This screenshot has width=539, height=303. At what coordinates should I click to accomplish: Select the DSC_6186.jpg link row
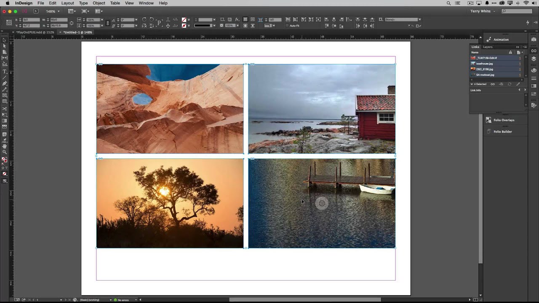(496, 69)
